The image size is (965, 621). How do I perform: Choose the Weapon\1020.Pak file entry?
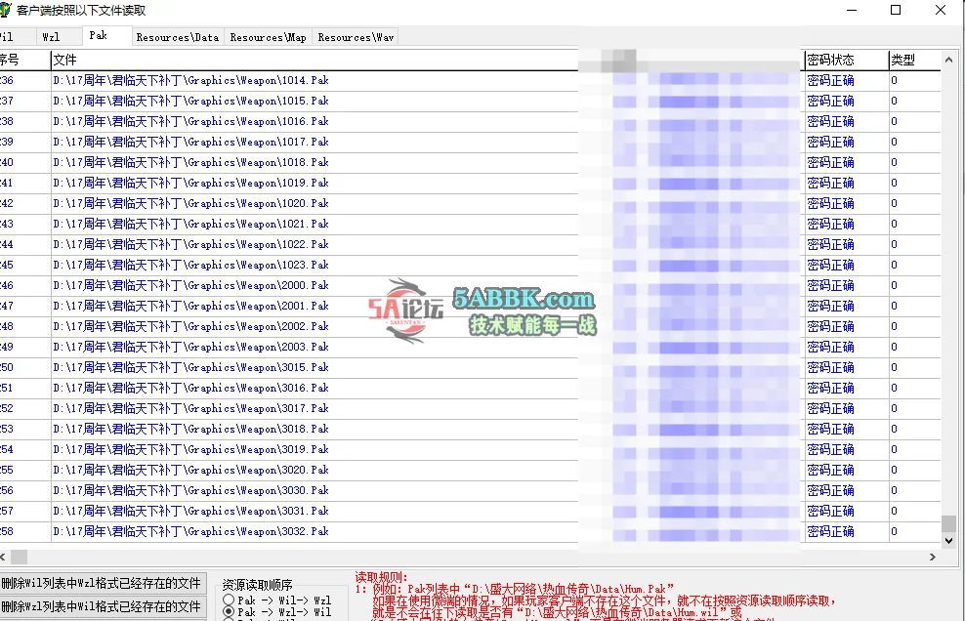point(190,204)
